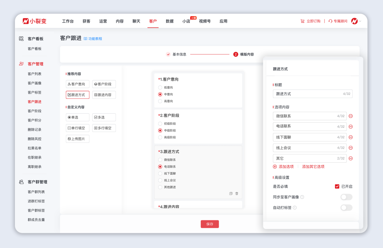Click the 保存 save button
The height and width of the screenshot is (248, 383).
(210, 224)
